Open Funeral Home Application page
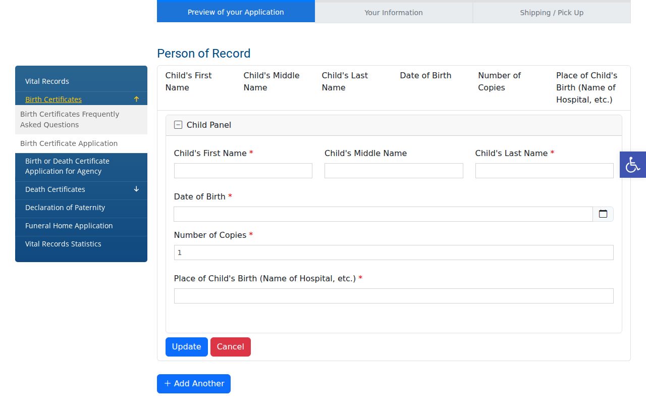The height and width of the screenshot is (404, 646). click(x=69, y=226)
